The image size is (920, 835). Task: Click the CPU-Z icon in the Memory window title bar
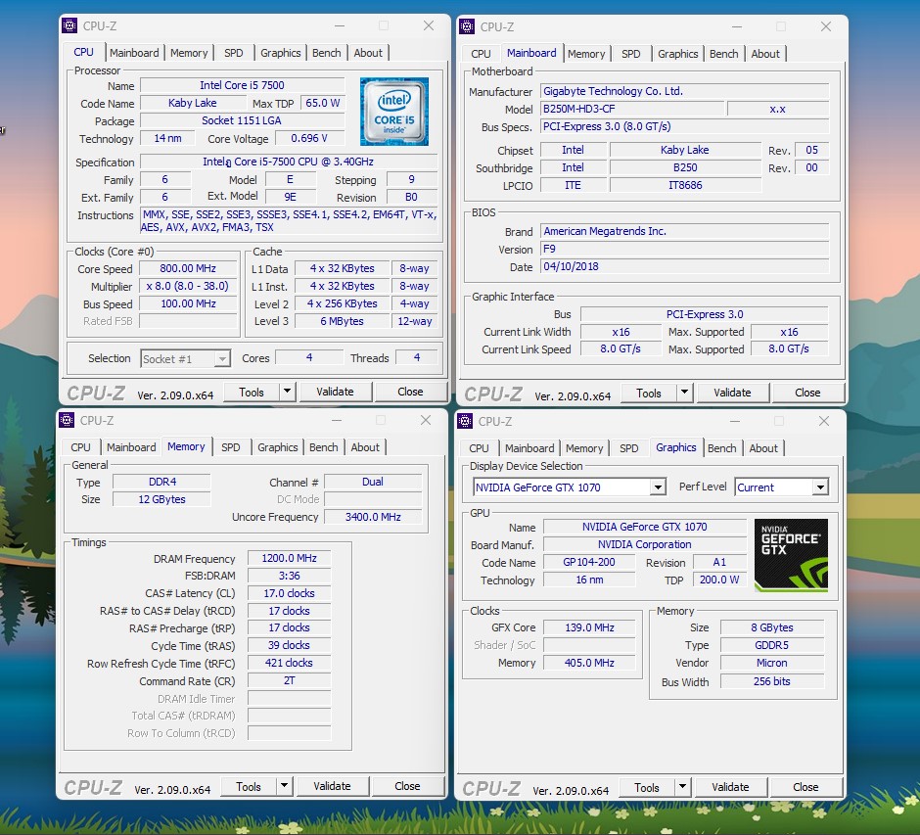tap(67, 420)
